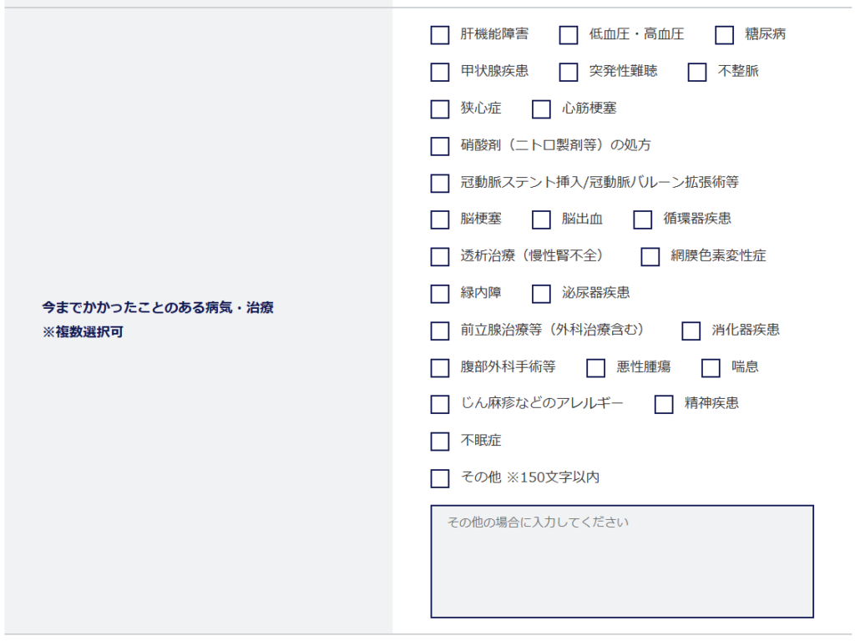Viewport: 855px width, 641px height.
Task: Tick the 低血圧・高血圧 option
Action: pos(568,35)
